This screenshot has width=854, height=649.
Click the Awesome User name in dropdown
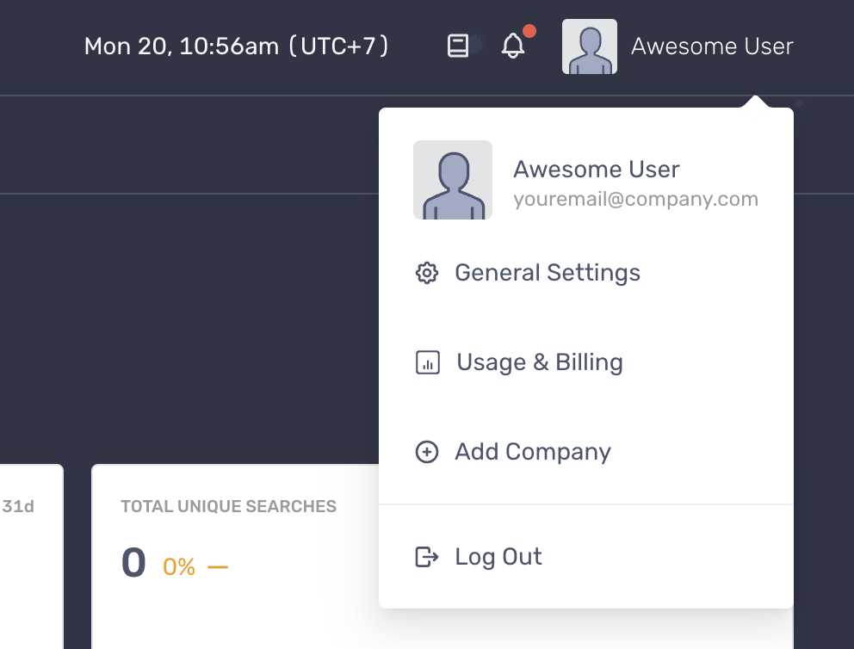[597, 170]
